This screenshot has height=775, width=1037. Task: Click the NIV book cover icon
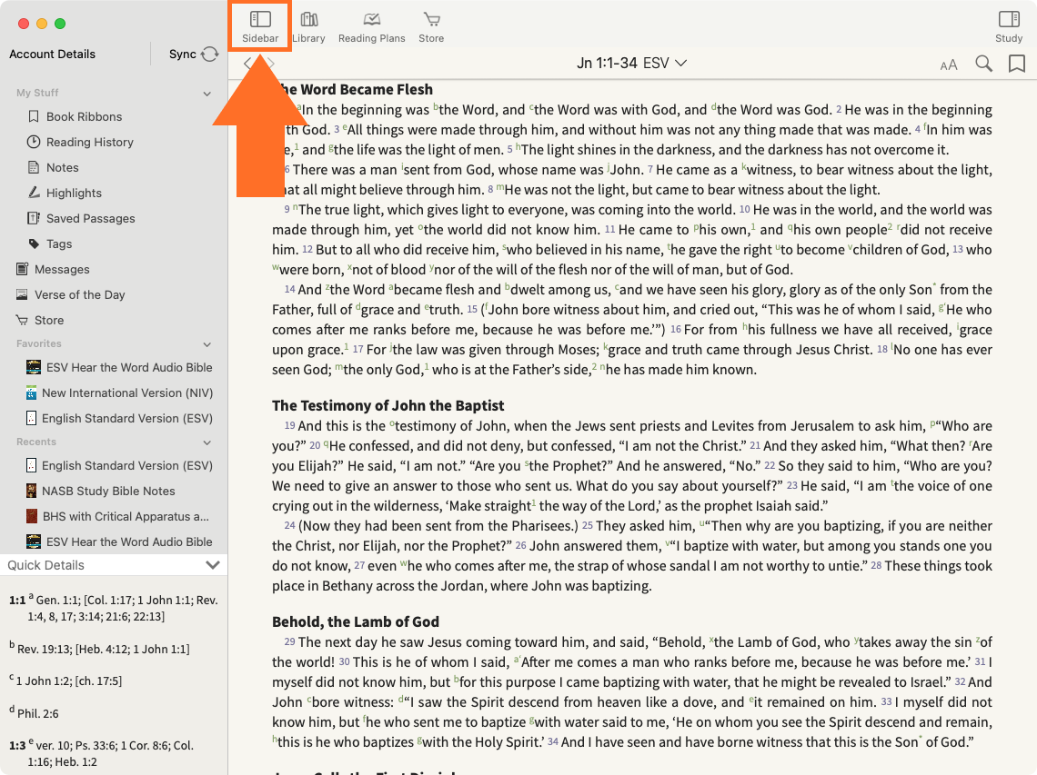tap(31, 393)
